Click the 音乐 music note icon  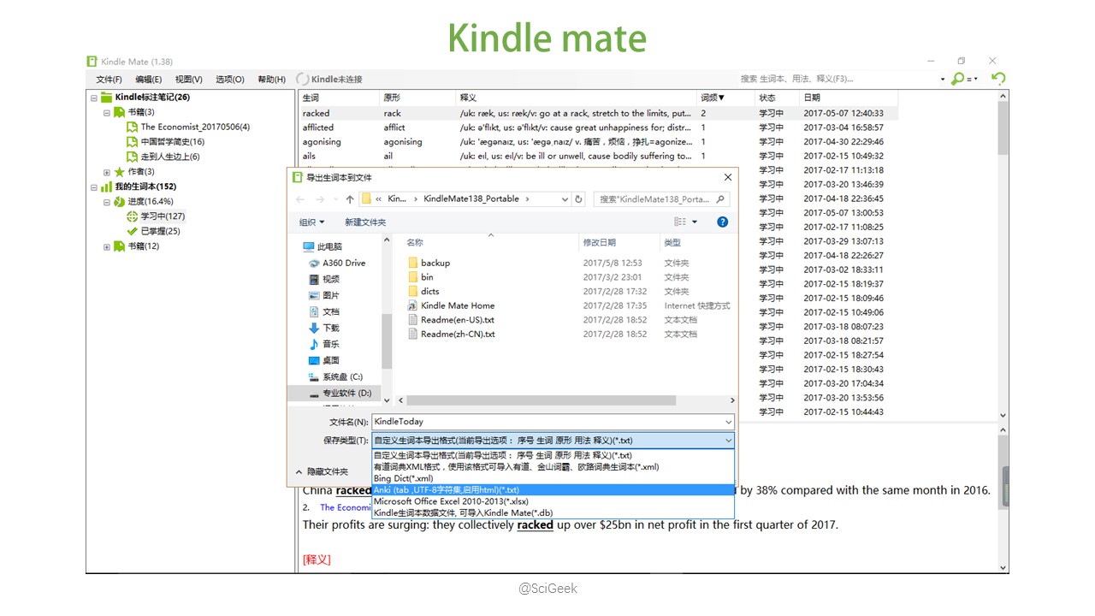[x=314, y=344]
